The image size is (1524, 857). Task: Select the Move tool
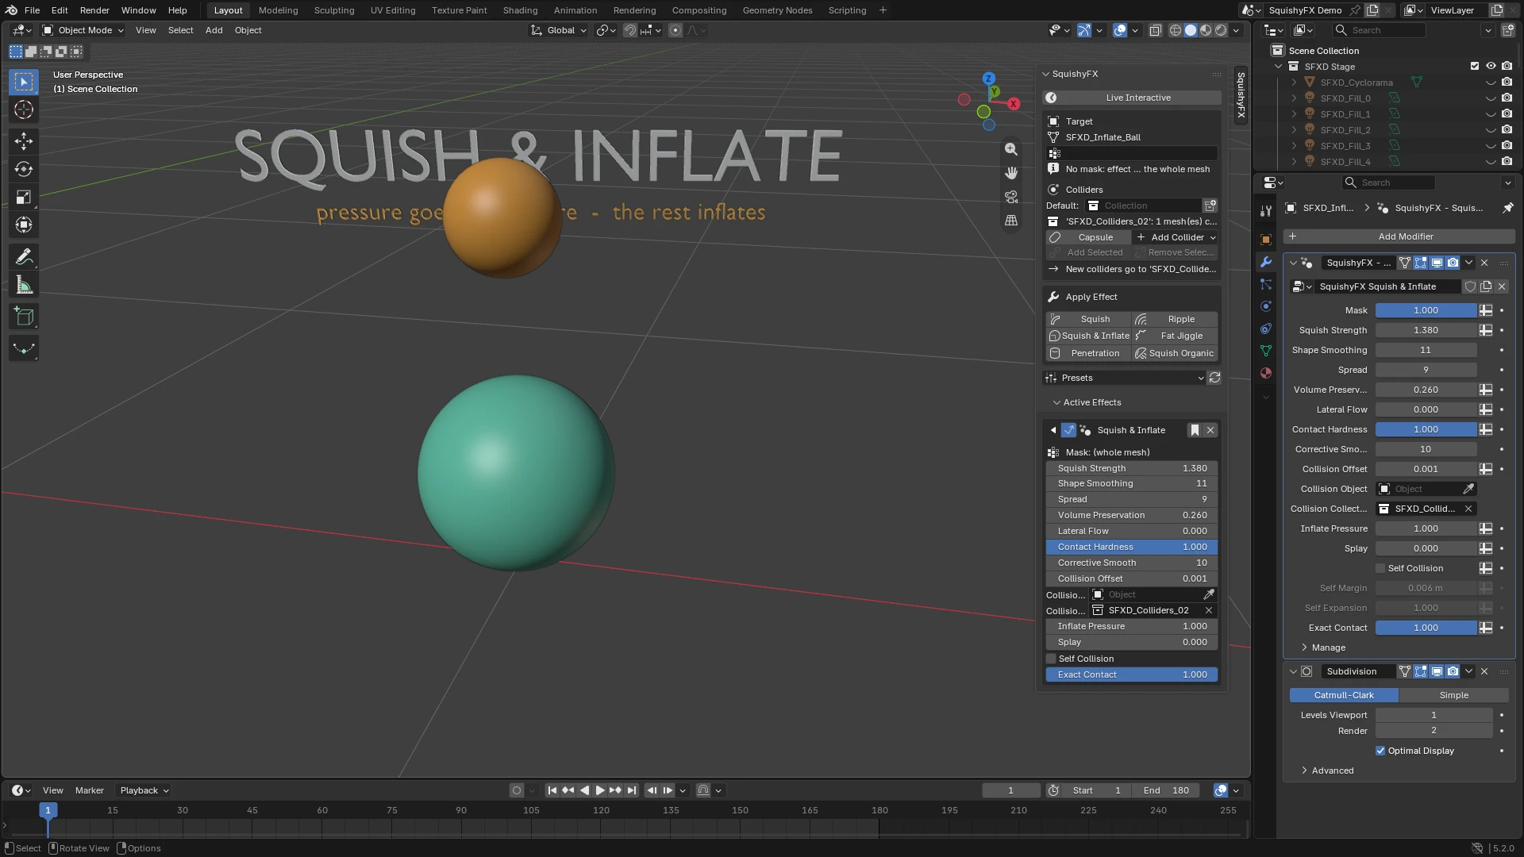tap(24, 141)
